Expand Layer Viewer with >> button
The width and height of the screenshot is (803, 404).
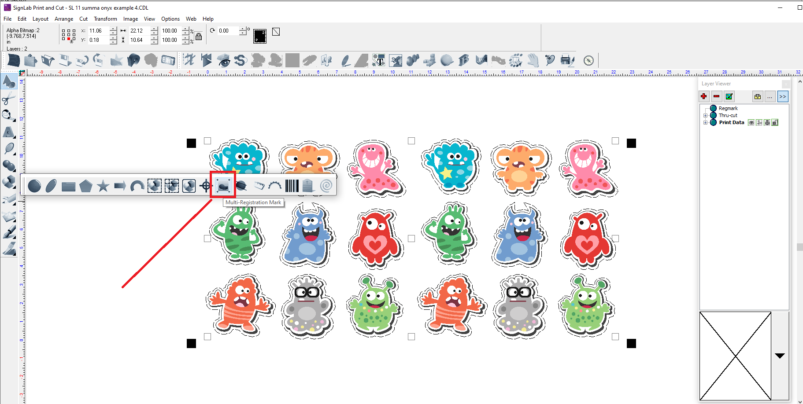783,96
